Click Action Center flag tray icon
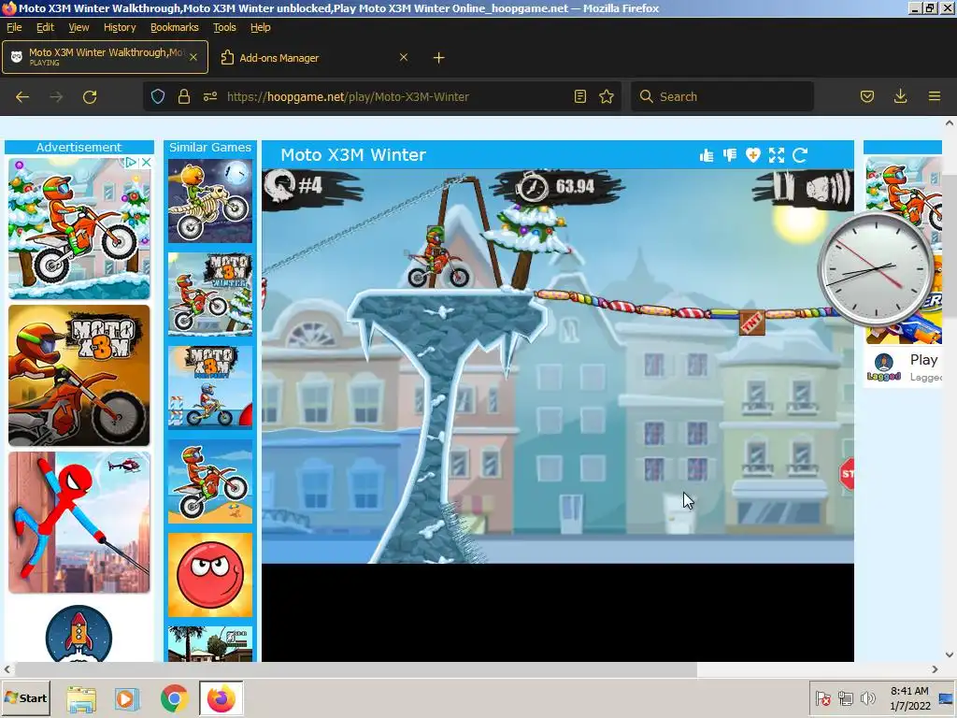Viewport: 957px width, 718px height. pos(823,698)
